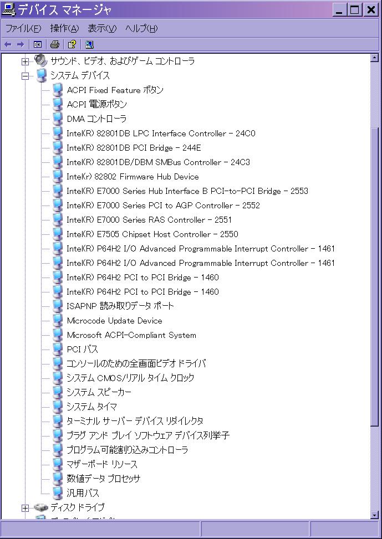Click the icon beside 汎用バス
Image resolution: width=382 pixels, height=539 pixels.
(57, 493)
